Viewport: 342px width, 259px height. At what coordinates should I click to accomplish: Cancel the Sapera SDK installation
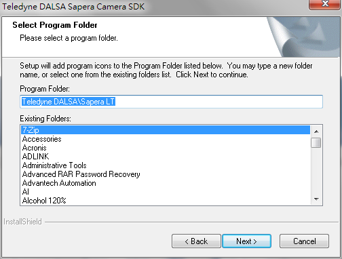[304, 241]
